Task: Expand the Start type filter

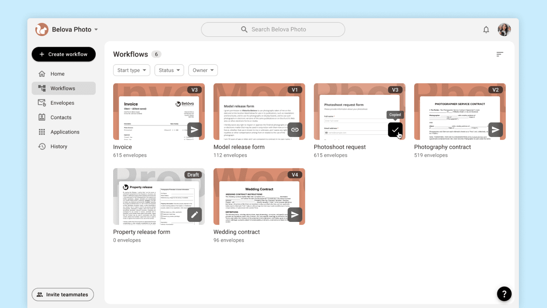Action: tap(131, 70)
